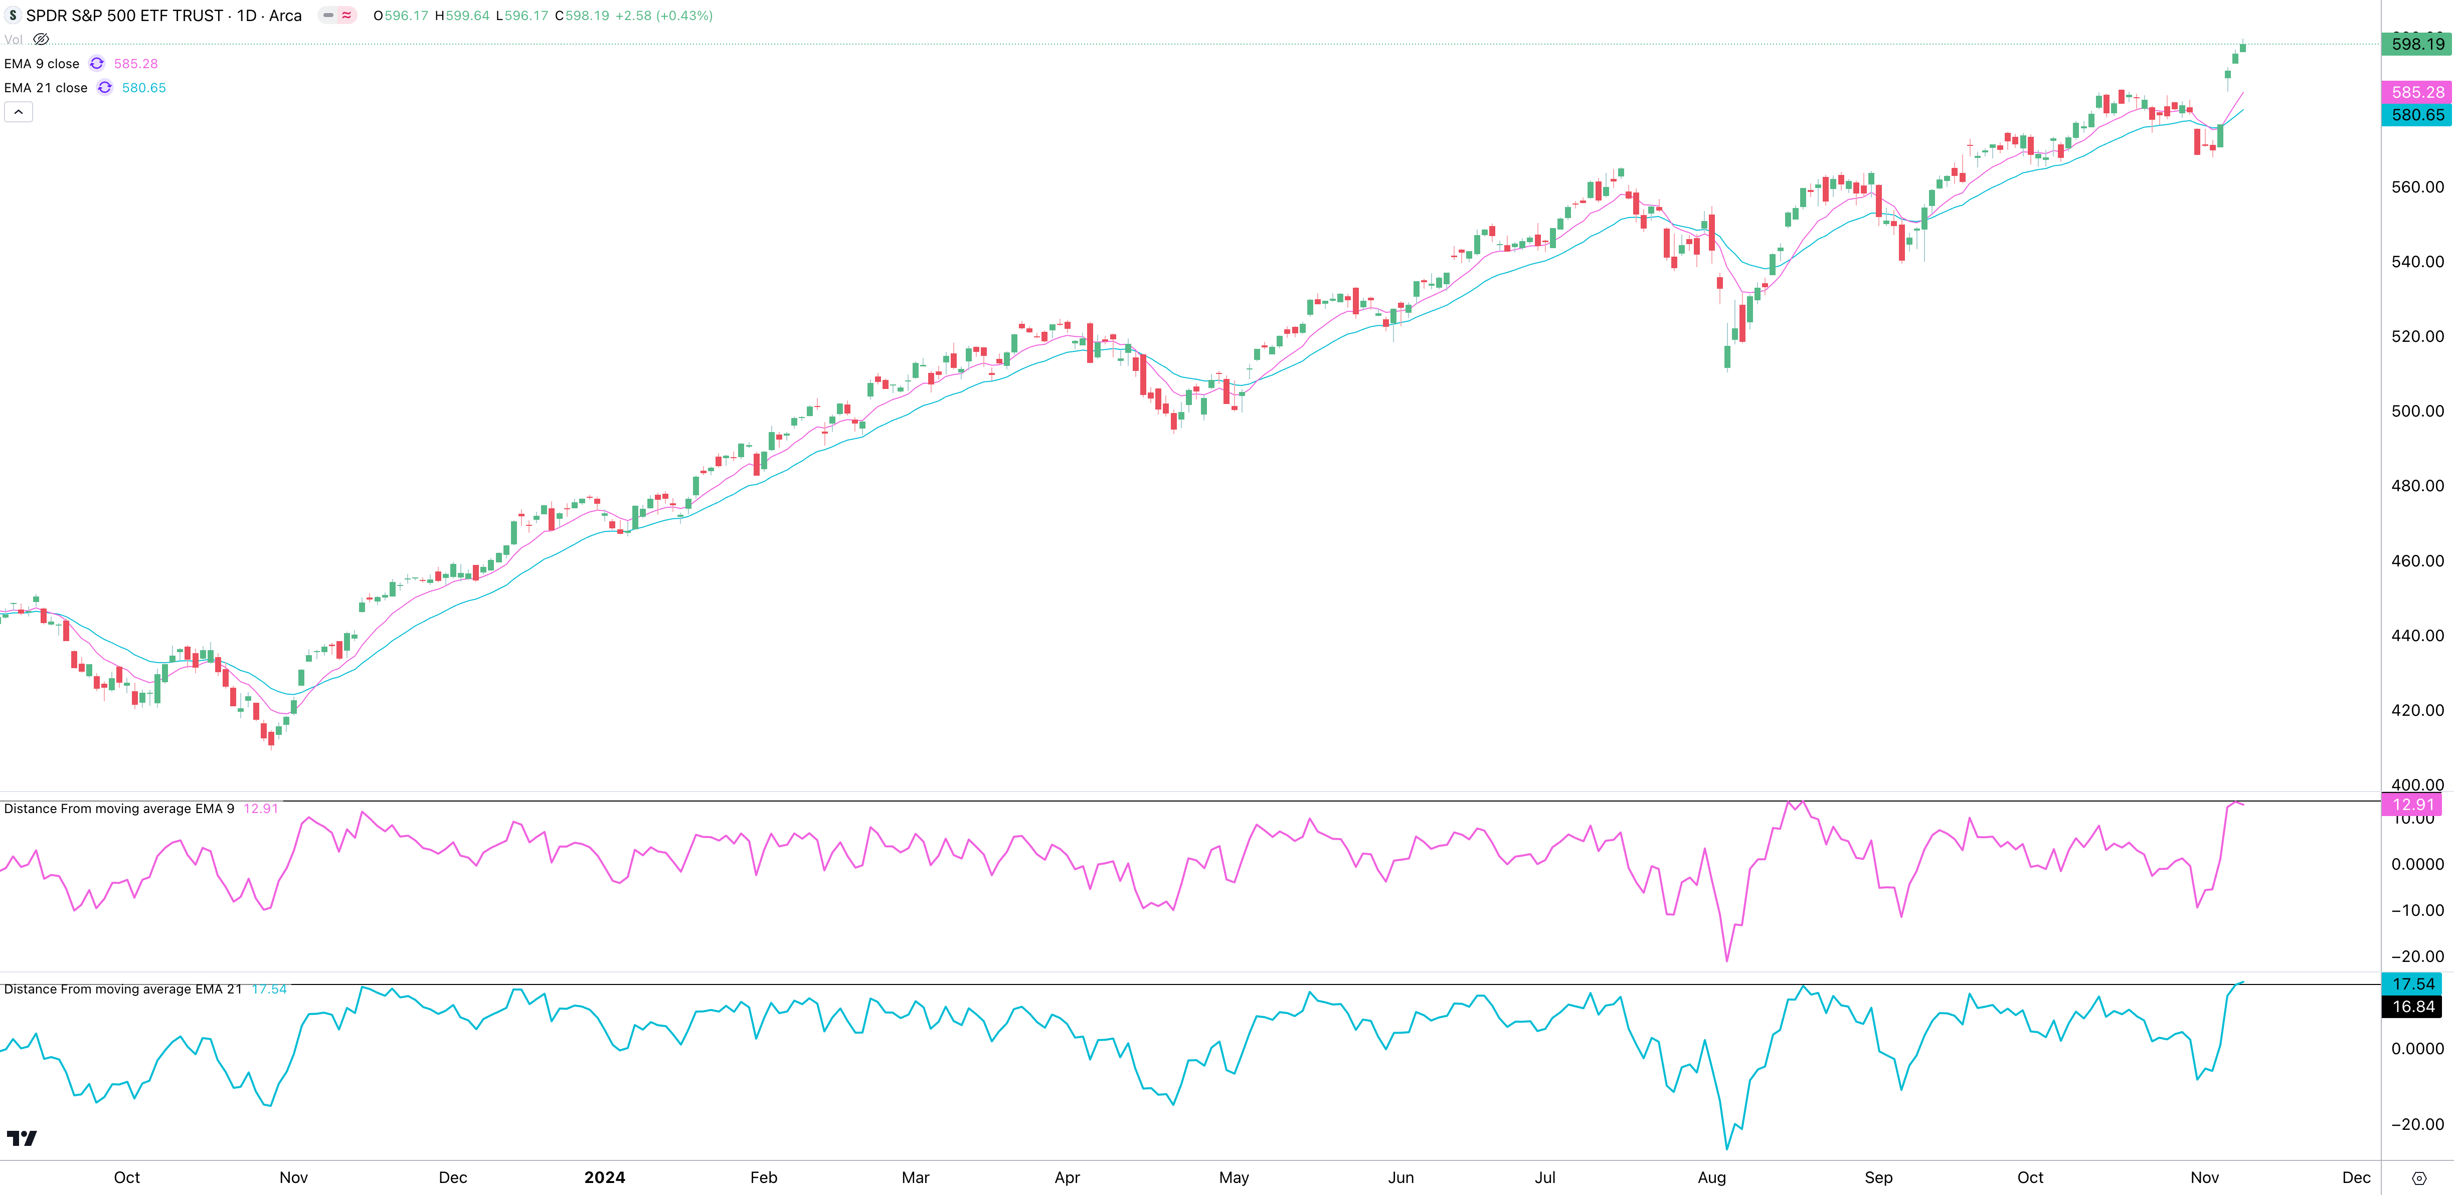Select Distance From moving average EMA 21 label

tap(123, 988)
